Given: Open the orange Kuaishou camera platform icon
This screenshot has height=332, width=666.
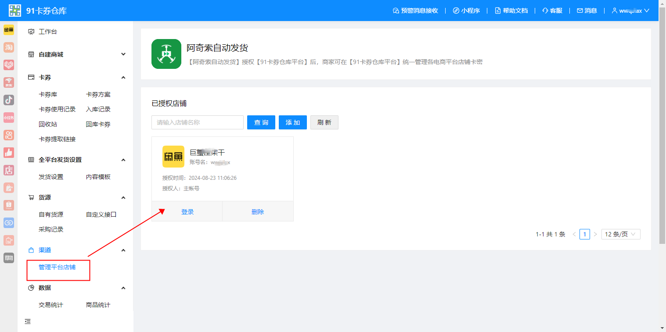Looking at the screenshot, I should [9, 135].
